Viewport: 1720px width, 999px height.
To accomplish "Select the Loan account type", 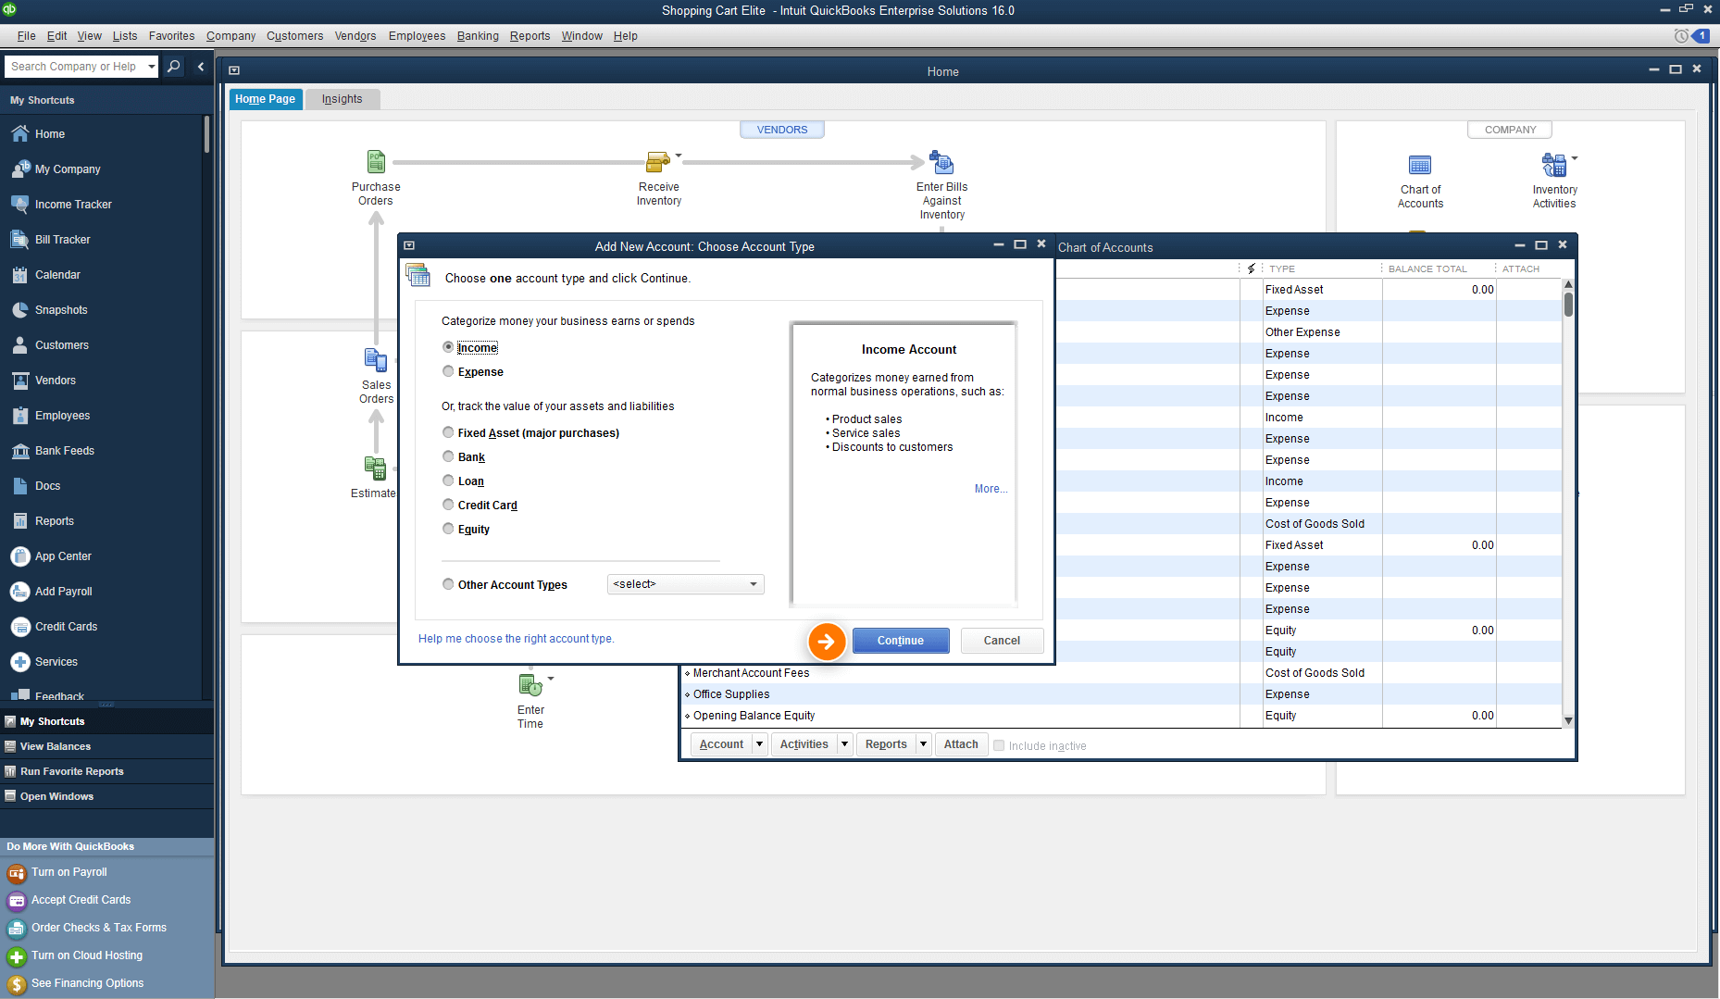I will [x=448, y=481].
